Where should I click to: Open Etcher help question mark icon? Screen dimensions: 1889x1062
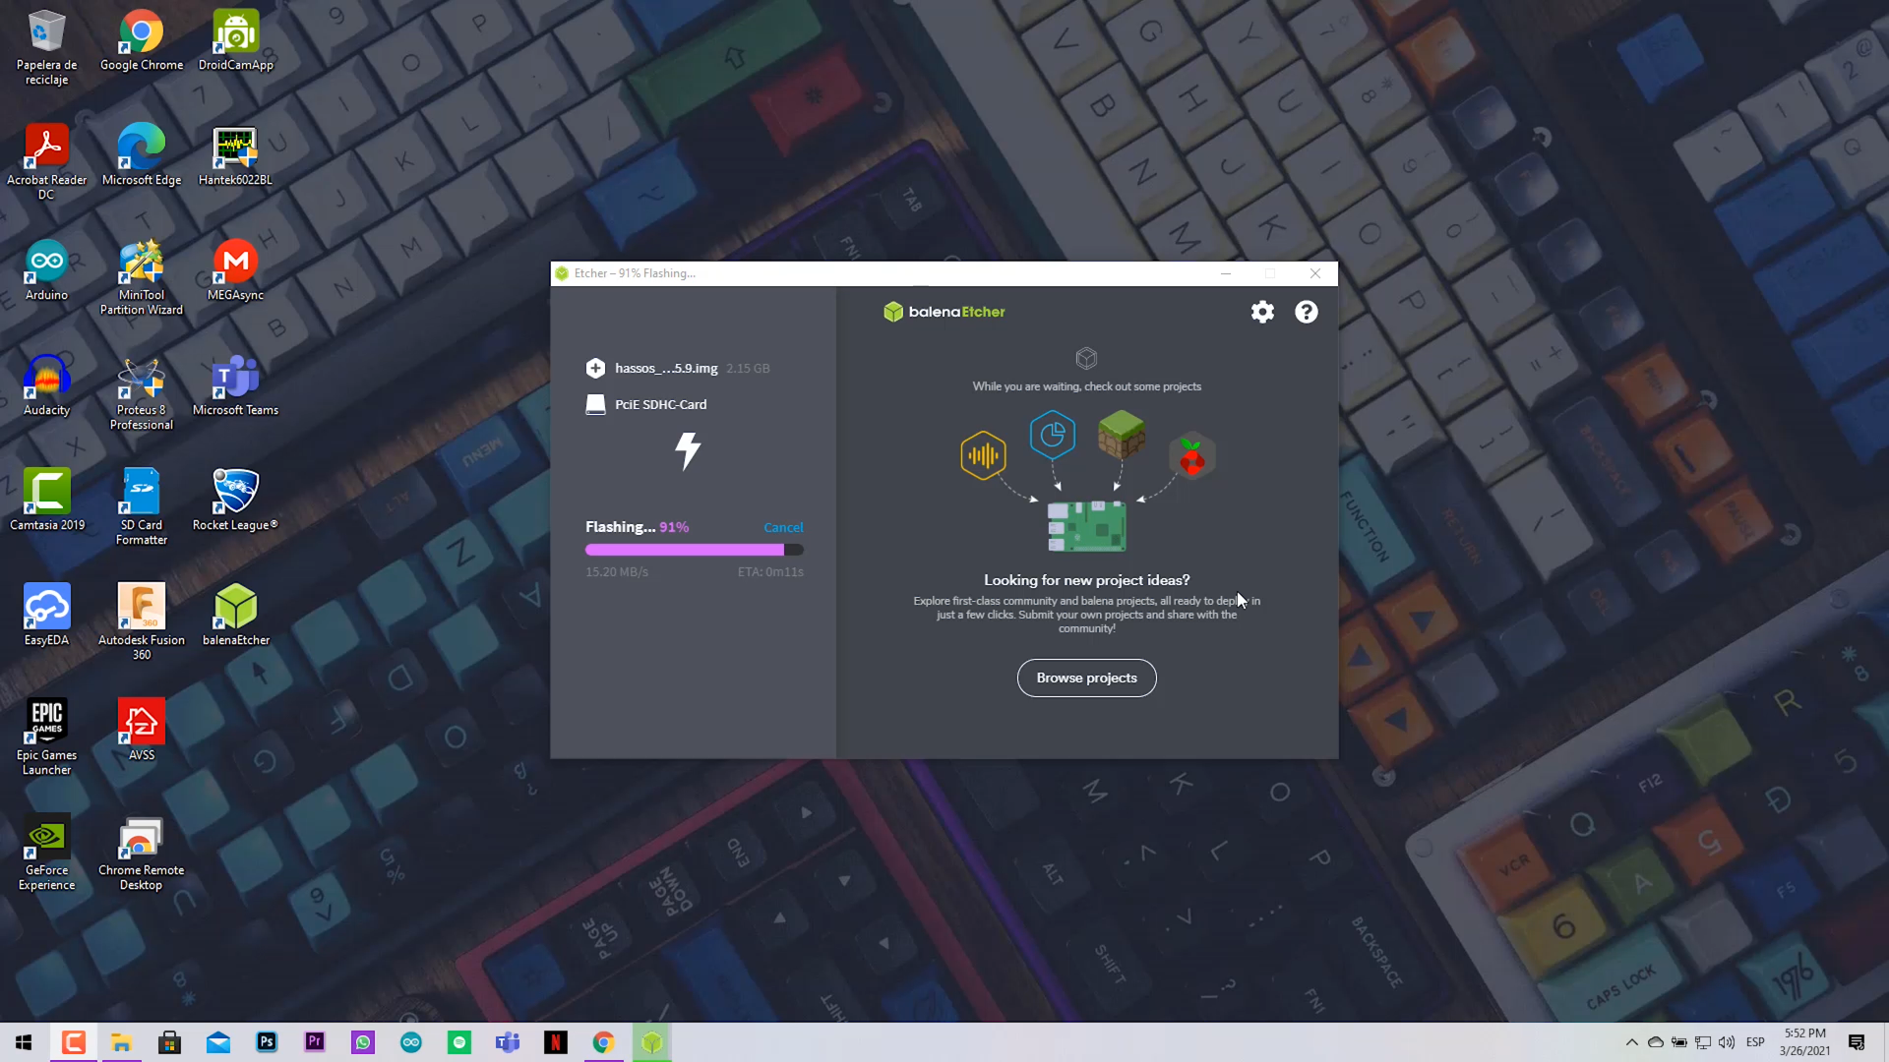(x=1306, y=312)
